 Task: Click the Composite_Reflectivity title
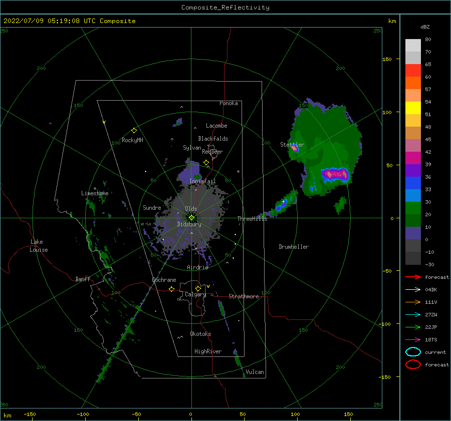(x=225, y=8)
